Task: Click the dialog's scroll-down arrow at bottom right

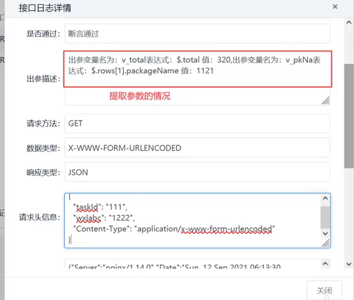Action: point(349,264)
